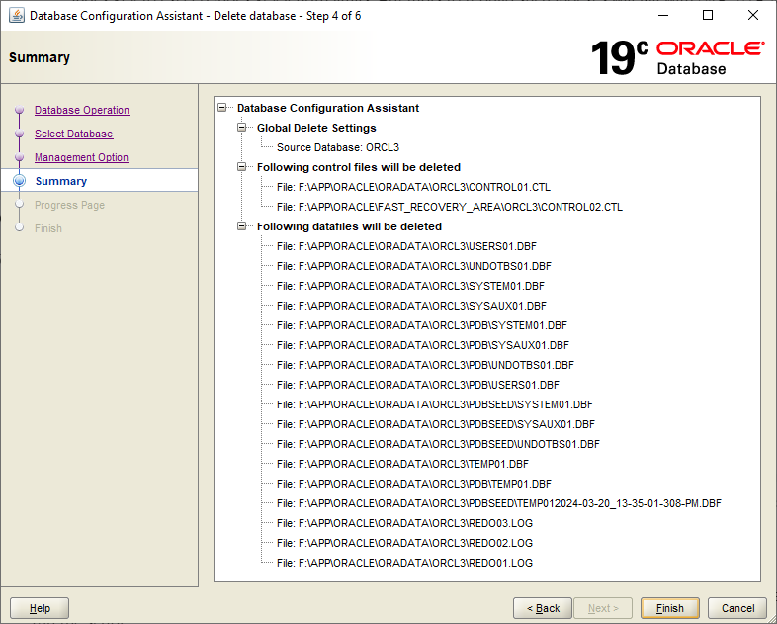
Task: Select the ORCL3\SYSAUX01.DBF file row
Action: [x=412, y=306]
